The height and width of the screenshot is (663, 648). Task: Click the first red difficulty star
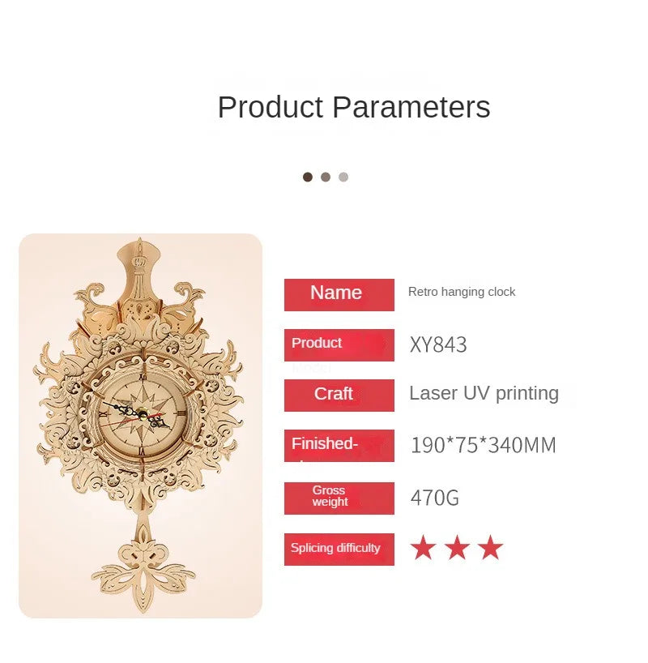click(423, 548)
